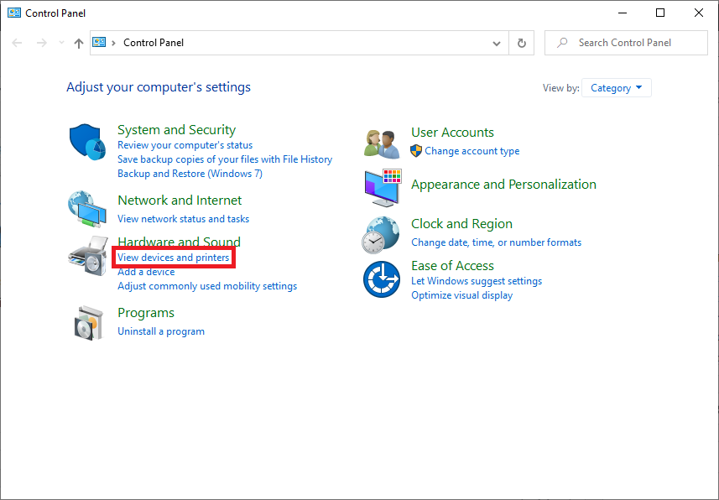Expand the breadcrumb chevron before Control Panel
The width and height of the screenshot is (719, 500).
[x=114, y=43]
